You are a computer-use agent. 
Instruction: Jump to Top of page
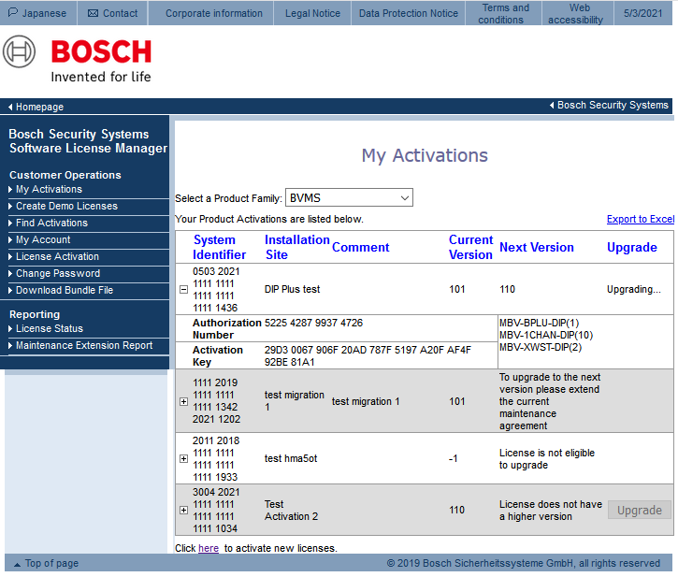(50, 563)
